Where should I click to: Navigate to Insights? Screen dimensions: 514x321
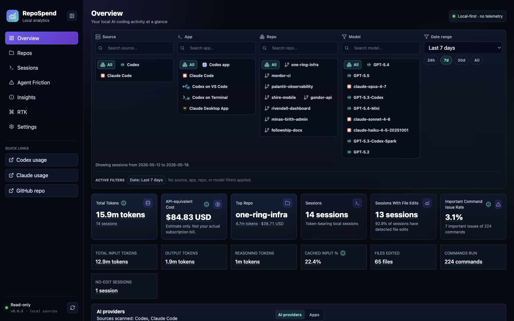41,97
